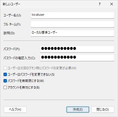Click the question mark help icon

click(100, 4)
